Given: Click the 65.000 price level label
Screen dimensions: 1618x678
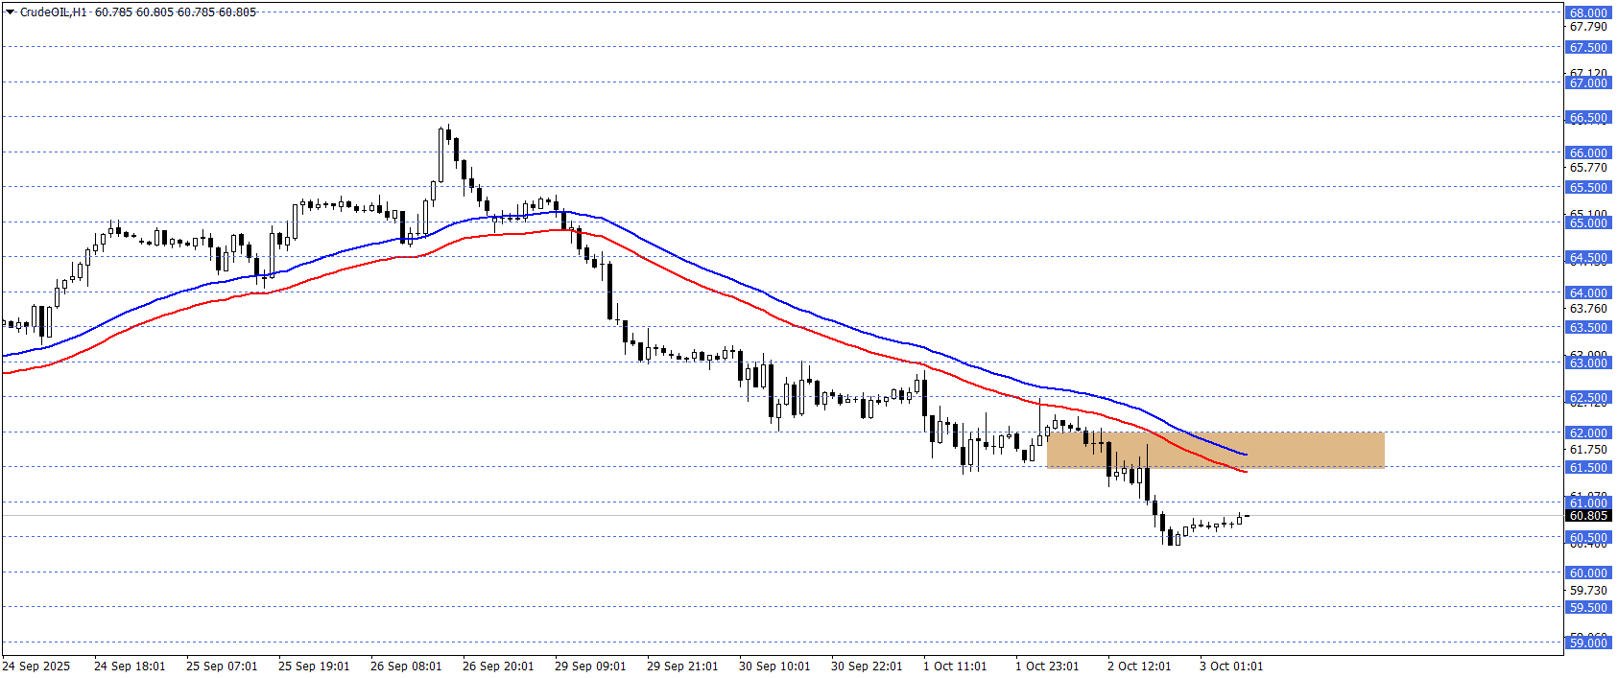Looking at the screenshot, I should point(1588,223).
